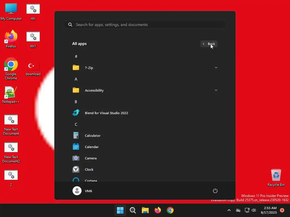Expand the 7-Zip folder chevron
The width and height of the screenshot is (290, 217).
coord(216,68)
